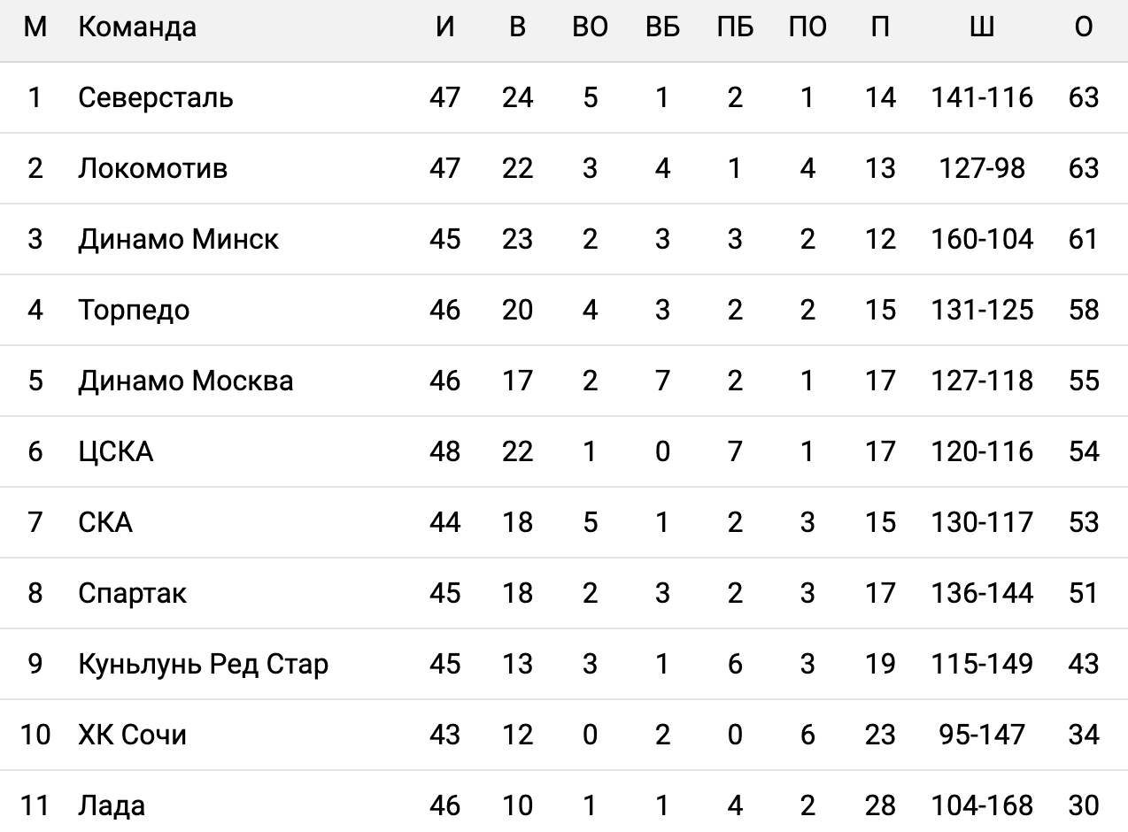Image resolution: width=1128 pixels, height=832 pixels.
Task: Click the ПБ column header
Action: [x=735, y=27]
